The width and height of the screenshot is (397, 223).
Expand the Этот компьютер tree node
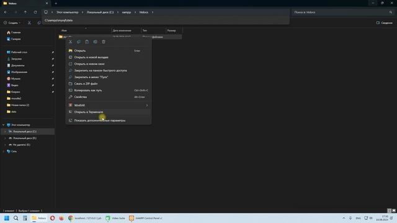(x=4, y=125)
